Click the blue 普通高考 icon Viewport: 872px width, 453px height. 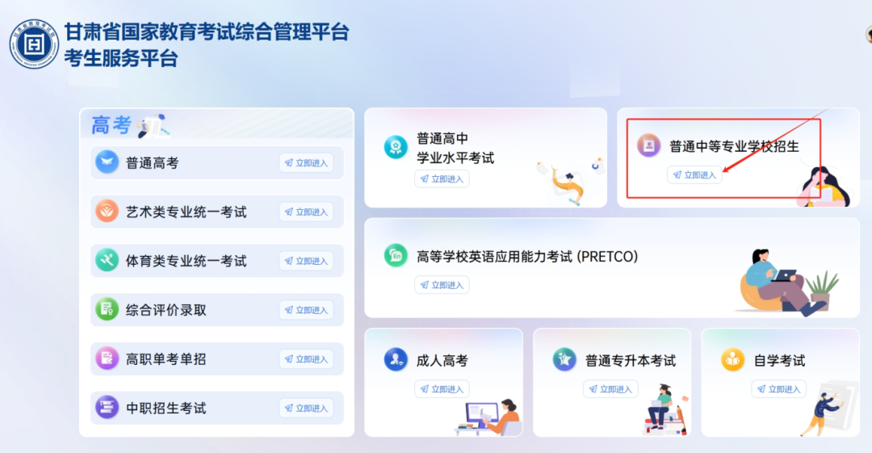coord(107,162)
